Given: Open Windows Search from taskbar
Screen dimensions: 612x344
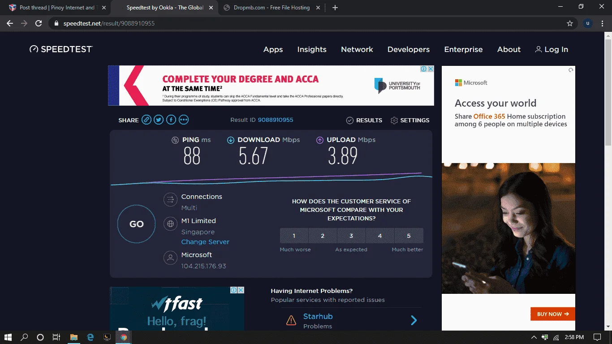Looking at the screenshot, I should click(24, 337).
